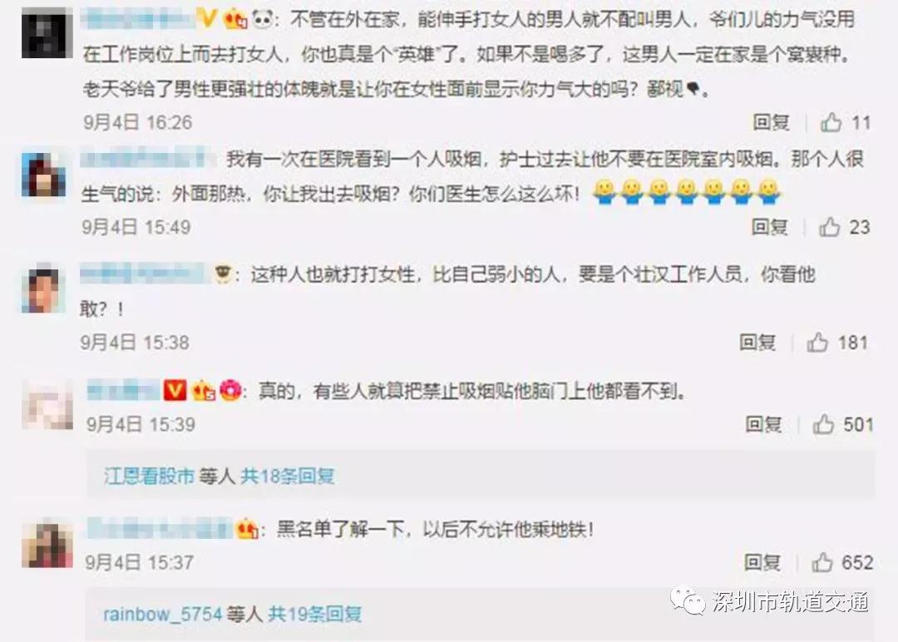Like the hospital smoking comment with 23 likes
The height and width of the screenshot is (642, 898).
coord(829,227)
